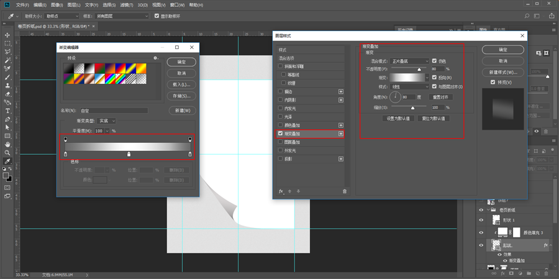Uncheck the 渐变叠加 effect checkbox
The image size is (559, 279).
[x=281, y=134]
